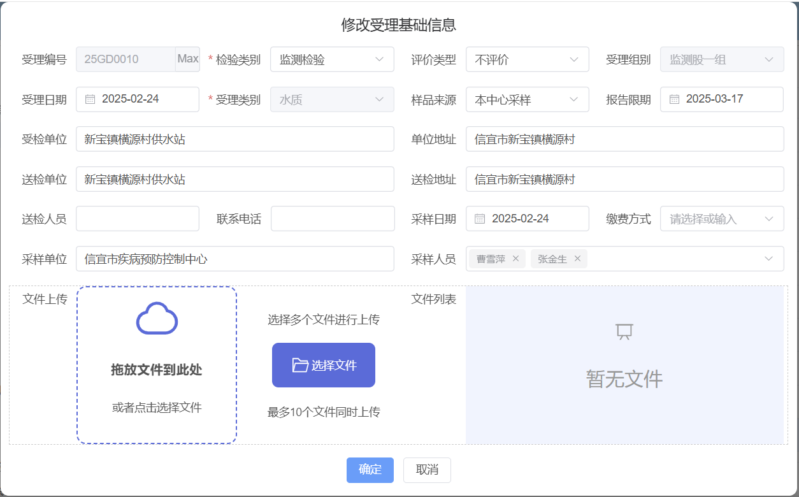799x497 pixels.
Task: Click the 确定 button
Action: 370,470
